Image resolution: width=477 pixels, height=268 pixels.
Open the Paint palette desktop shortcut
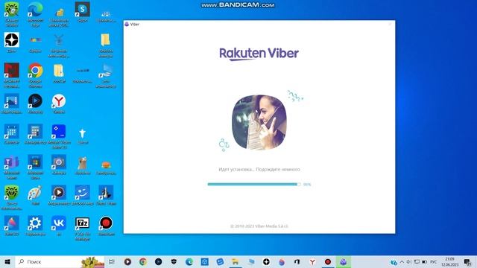tap(35, 193)
